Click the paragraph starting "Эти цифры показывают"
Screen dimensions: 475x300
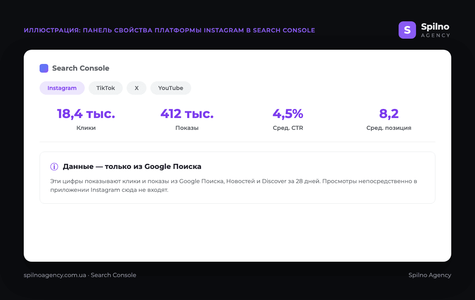[x=234, y=186]
